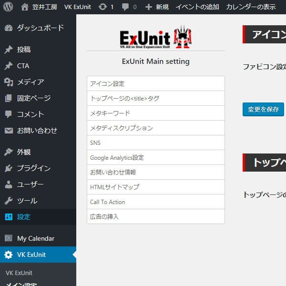Screen dimensions: 286x286
Task: Jump to Call To Action section
Action: pos(156,202)
